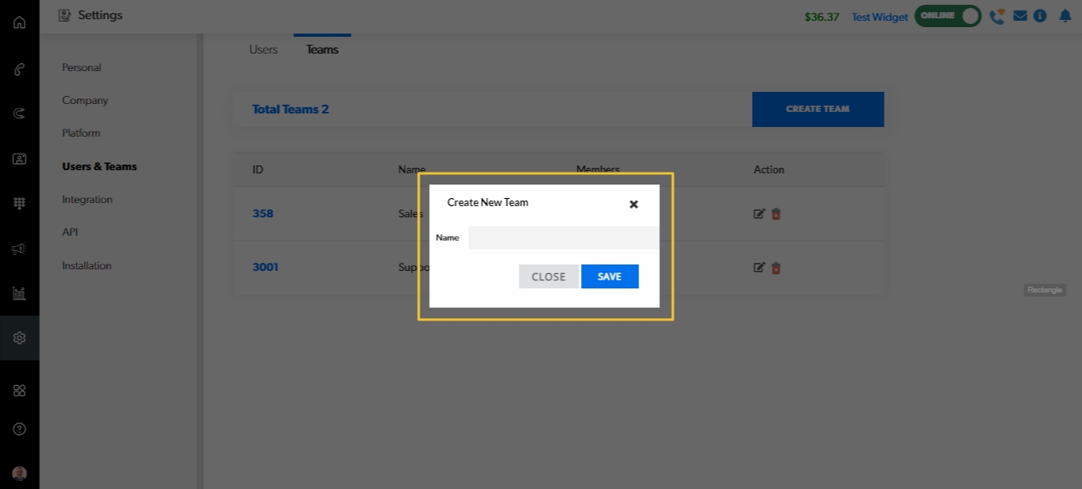
Task: Delete team 3001 using trash icon
Action: [776, 268]
